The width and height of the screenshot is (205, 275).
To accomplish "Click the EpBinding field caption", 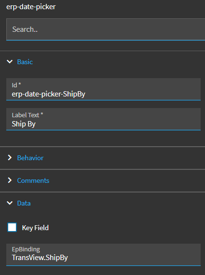I will [26, 249].
